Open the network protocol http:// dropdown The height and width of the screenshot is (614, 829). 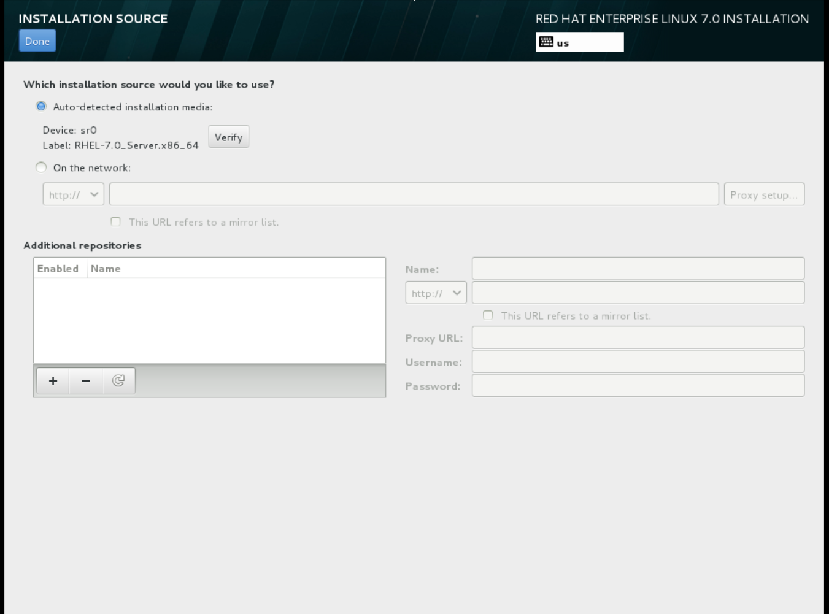(73, 194)
